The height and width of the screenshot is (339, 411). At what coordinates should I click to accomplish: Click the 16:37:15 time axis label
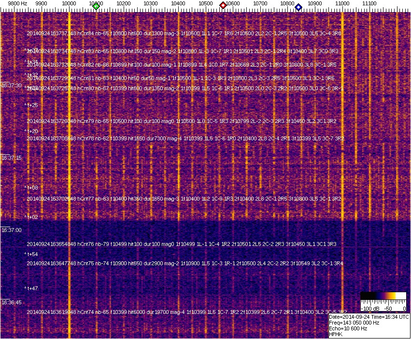pos(12,158)
